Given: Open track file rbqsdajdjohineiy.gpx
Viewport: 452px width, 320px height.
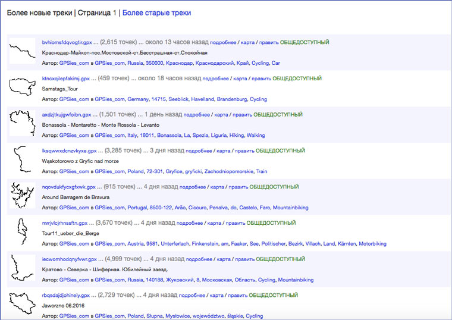Looking at the screenshot, I should pos(66,295).
